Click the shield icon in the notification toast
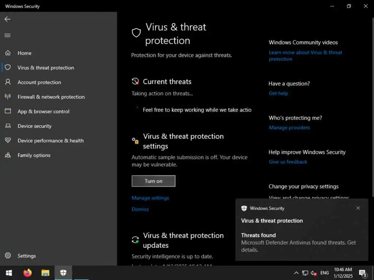Image resolution: width=374 pixels, height=280 pixels. tap(244, 208)
